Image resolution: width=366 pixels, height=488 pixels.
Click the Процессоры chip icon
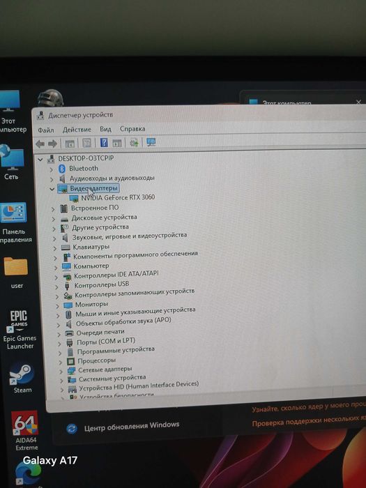coord(70,361)
